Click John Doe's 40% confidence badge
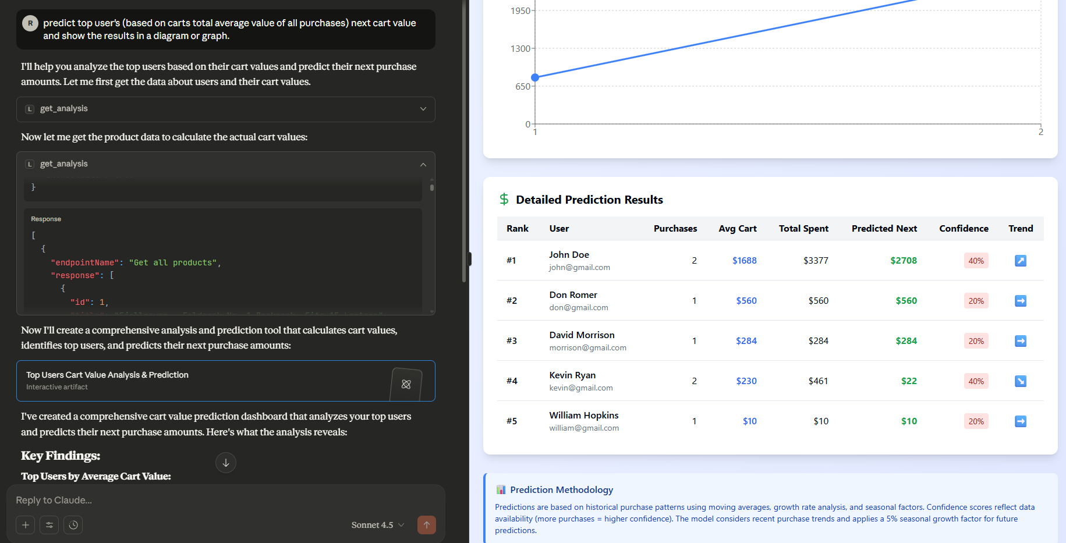The width and height of the screenshot is (1066, 543). 976,261
